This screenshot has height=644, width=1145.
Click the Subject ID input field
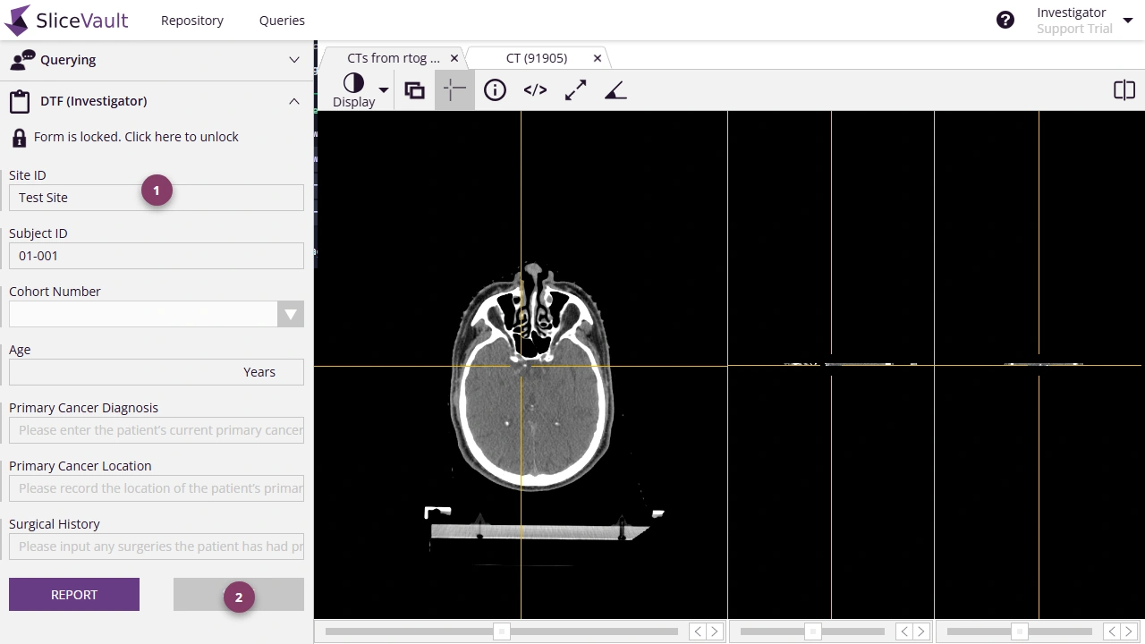(x=157, y=256)
